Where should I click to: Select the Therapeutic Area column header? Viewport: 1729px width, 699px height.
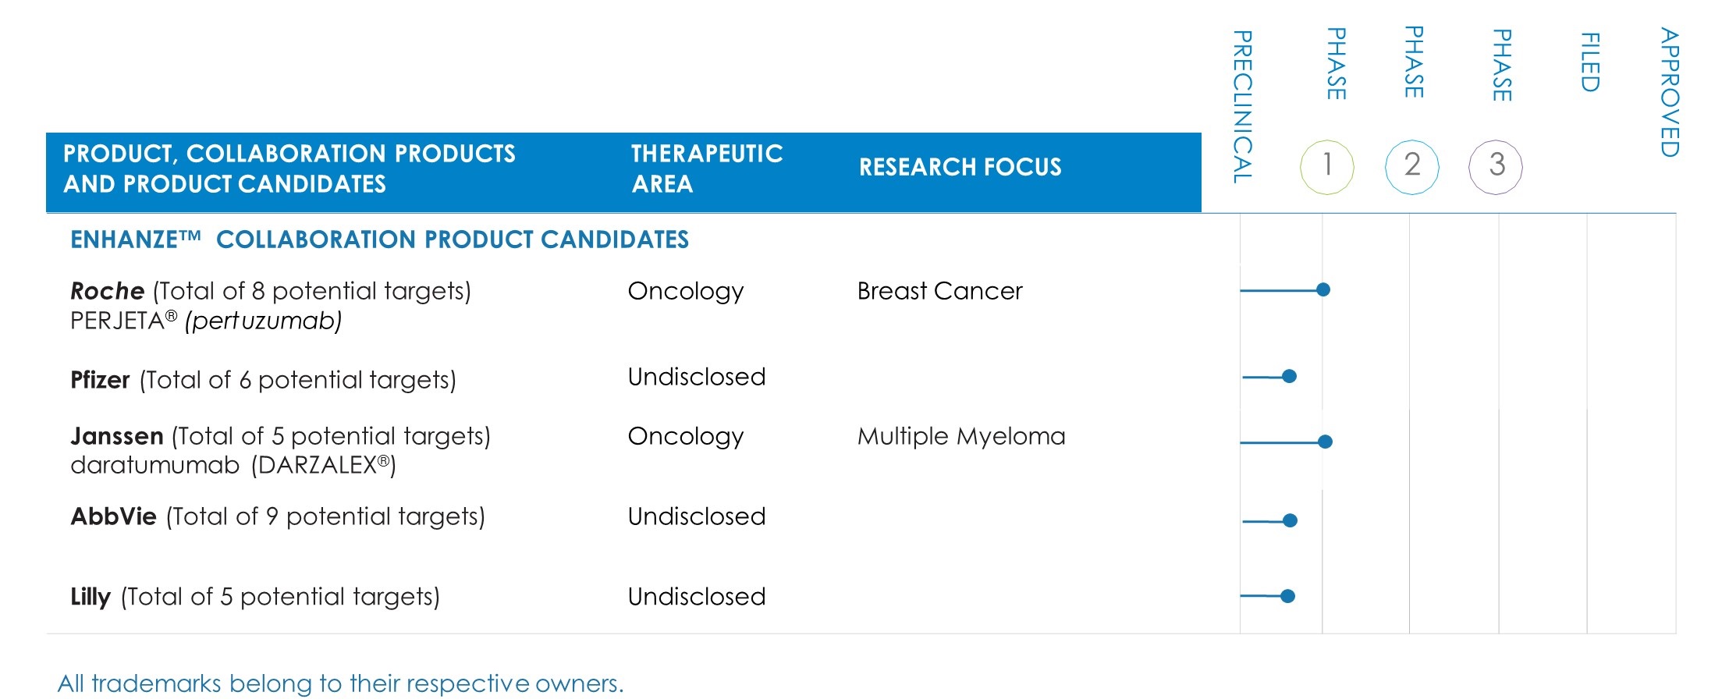click(x=706, y=169)
